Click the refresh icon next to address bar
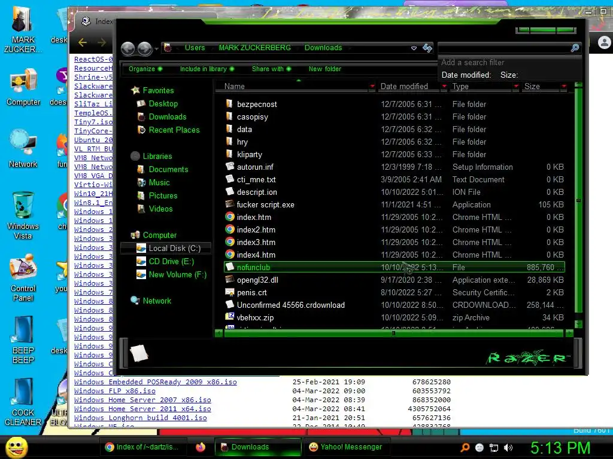Screen dimensions: 613x459 pos(427,48)
